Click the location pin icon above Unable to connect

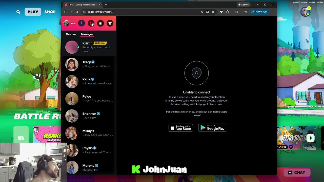click(196, 73)
